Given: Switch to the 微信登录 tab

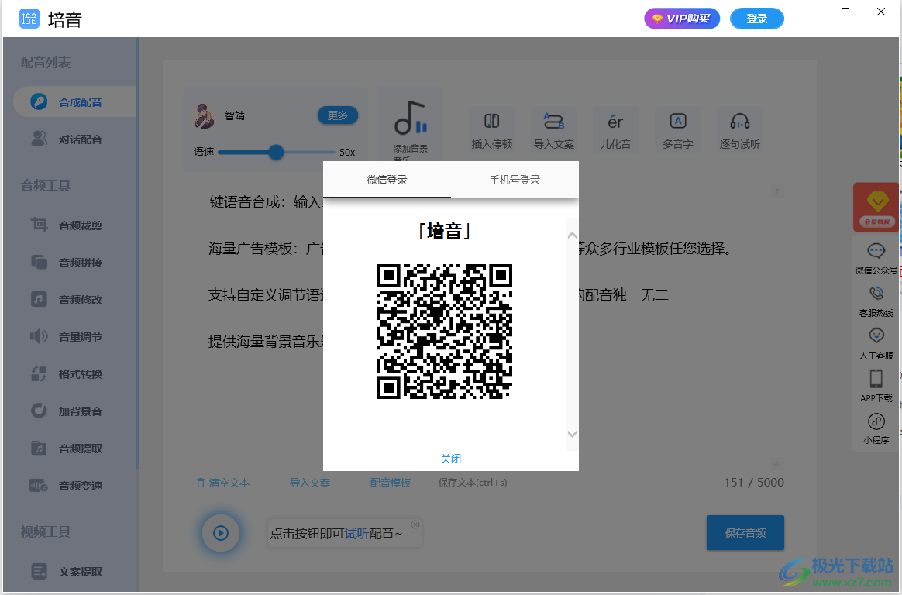Looking at the screenshot, I should 387,180.
